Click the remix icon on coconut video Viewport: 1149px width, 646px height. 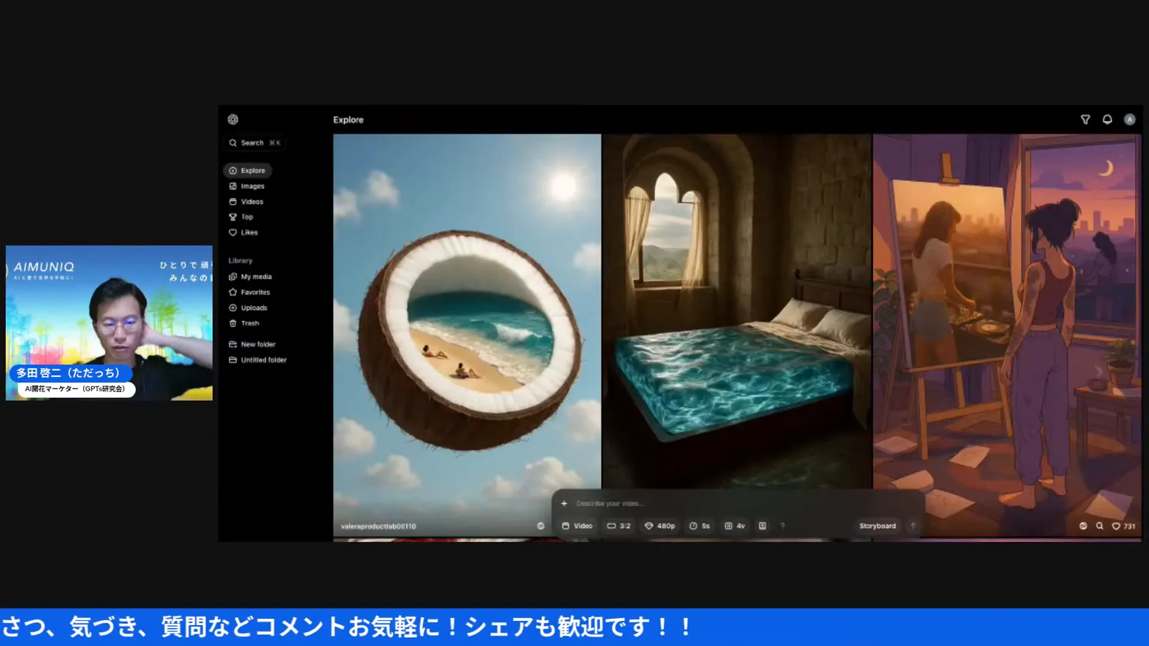[x=540, y=526]
